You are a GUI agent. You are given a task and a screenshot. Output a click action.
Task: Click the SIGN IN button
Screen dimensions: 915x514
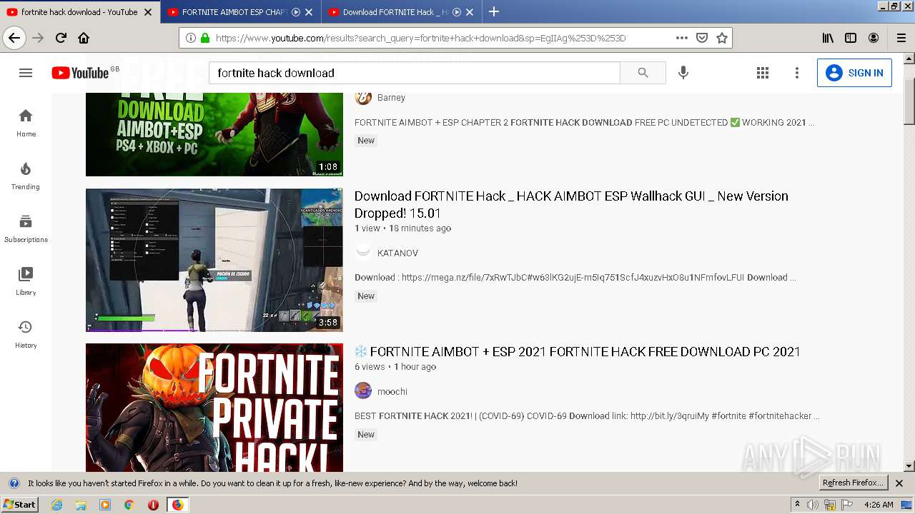(x=854, y=73)
